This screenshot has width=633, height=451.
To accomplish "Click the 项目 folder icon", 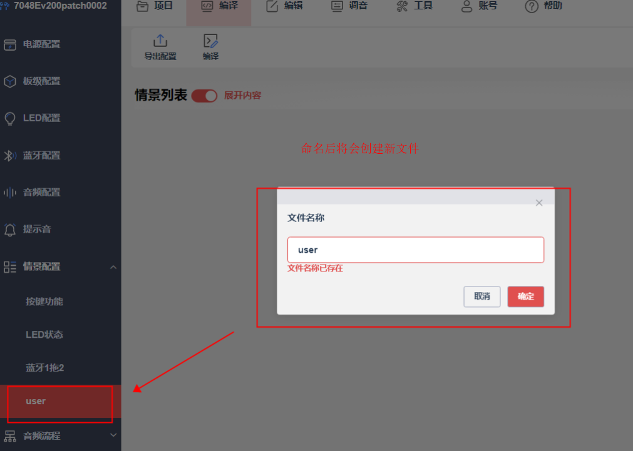I will coord(142,6).
